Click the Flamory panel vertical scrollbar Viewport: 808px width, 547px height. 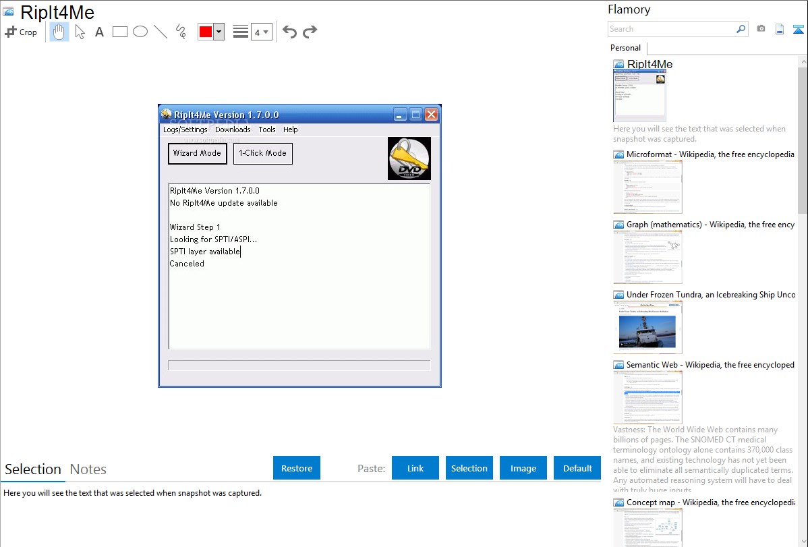click(x=803, y=139)
